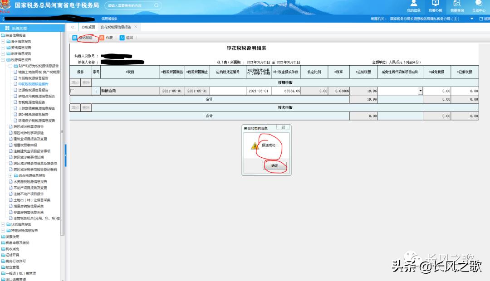Click the 作废 button label
490x281 pixels.
pyautogui.click(x=109, y=38)
